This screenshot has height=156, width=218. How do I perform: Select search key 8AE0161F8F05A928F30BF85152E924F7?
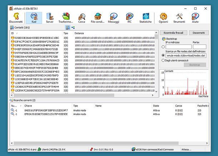(x=46, y=110)
